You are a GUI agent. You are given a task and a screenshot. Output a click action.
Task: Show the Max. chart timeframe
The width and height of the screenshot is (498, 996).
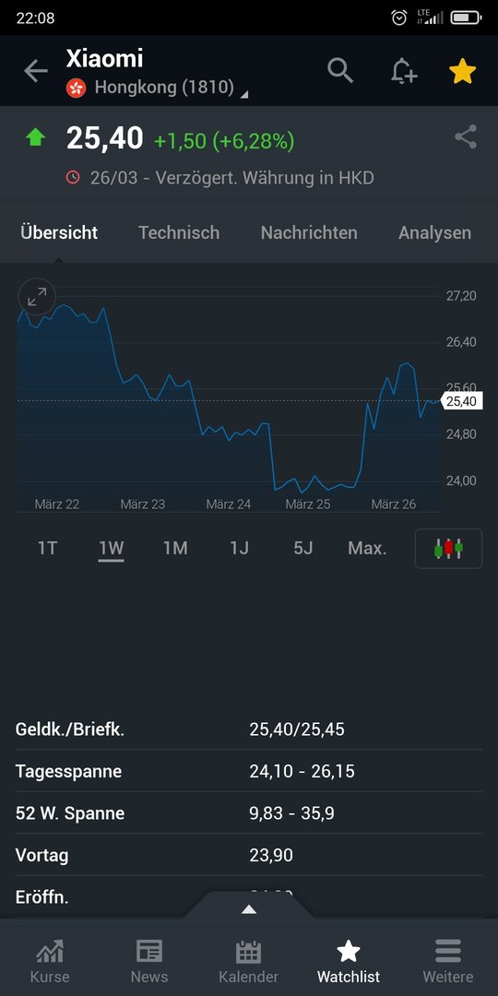(x=367, y=548)
